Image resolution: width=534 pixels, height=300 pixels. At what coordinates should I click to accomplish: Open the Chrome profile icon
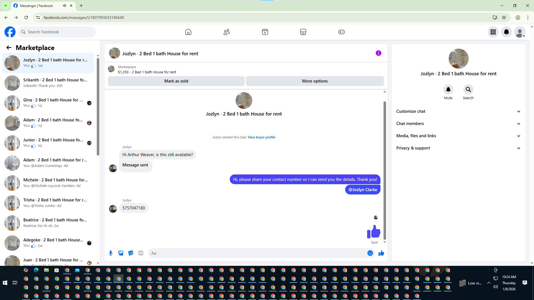pos(518,17)
